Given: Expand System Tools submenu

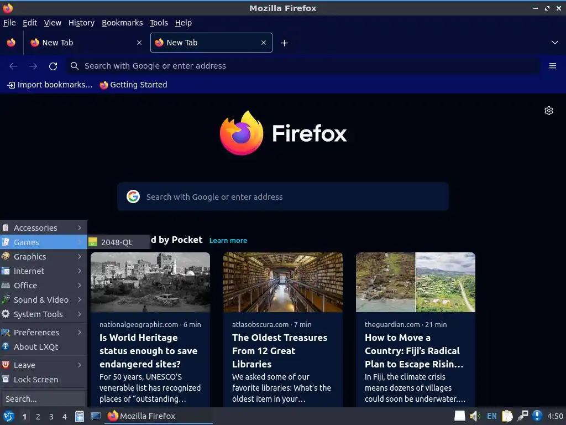Looking at the screenshot, I should [x=43, y=314].
